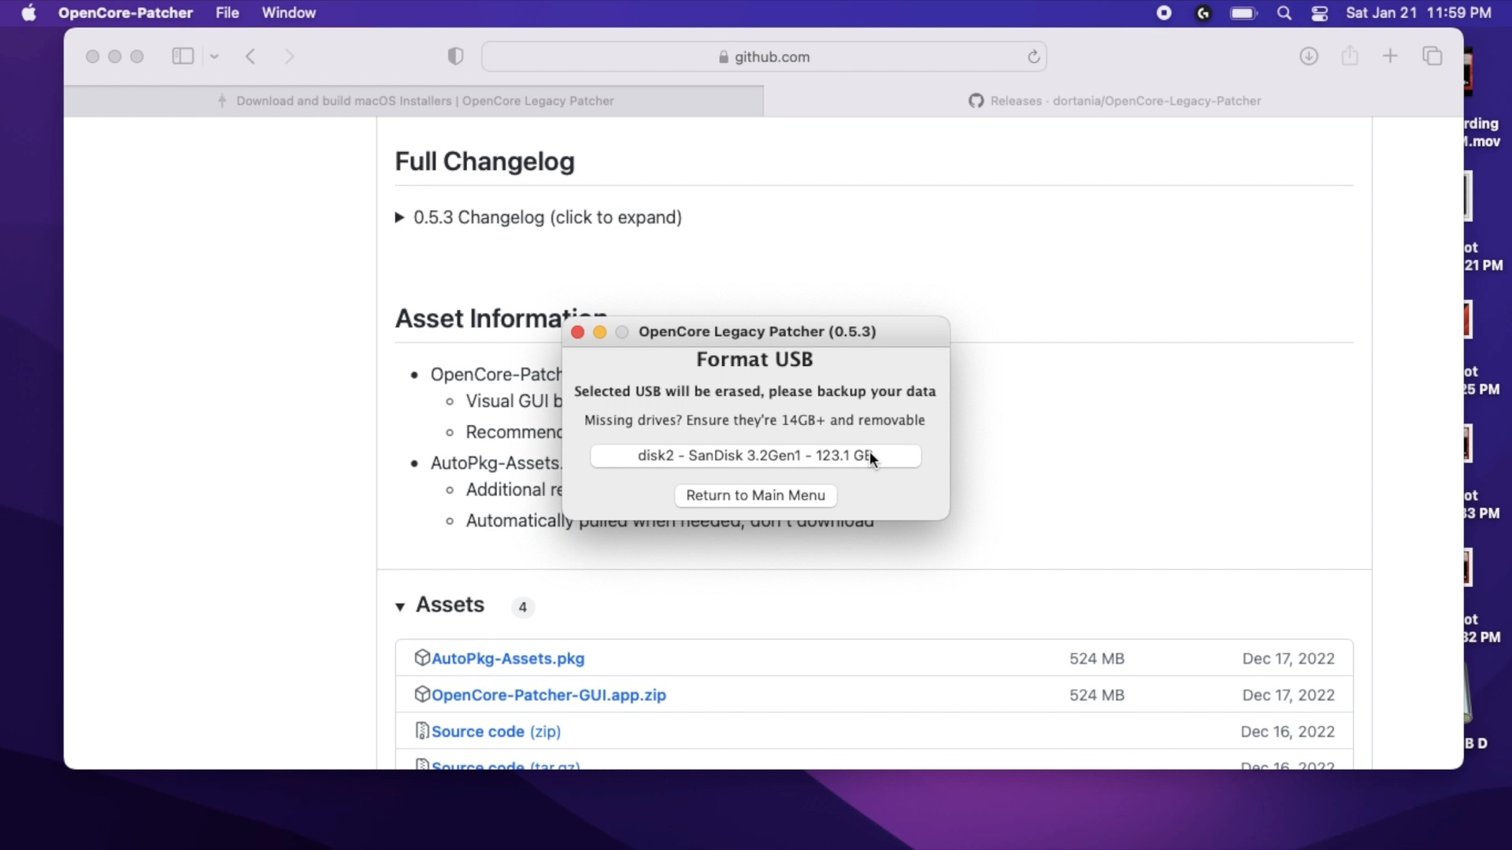Click the share icon in Safari toolbar
Screen dimensions: 1512x850
[x=1350, y=56]
